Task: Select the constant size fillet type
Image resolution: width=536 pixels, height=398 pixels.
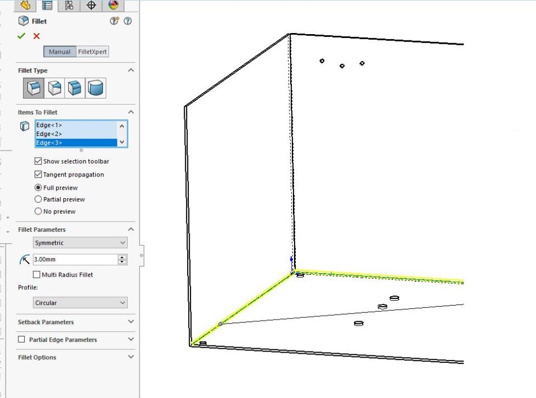Action: 34,88
